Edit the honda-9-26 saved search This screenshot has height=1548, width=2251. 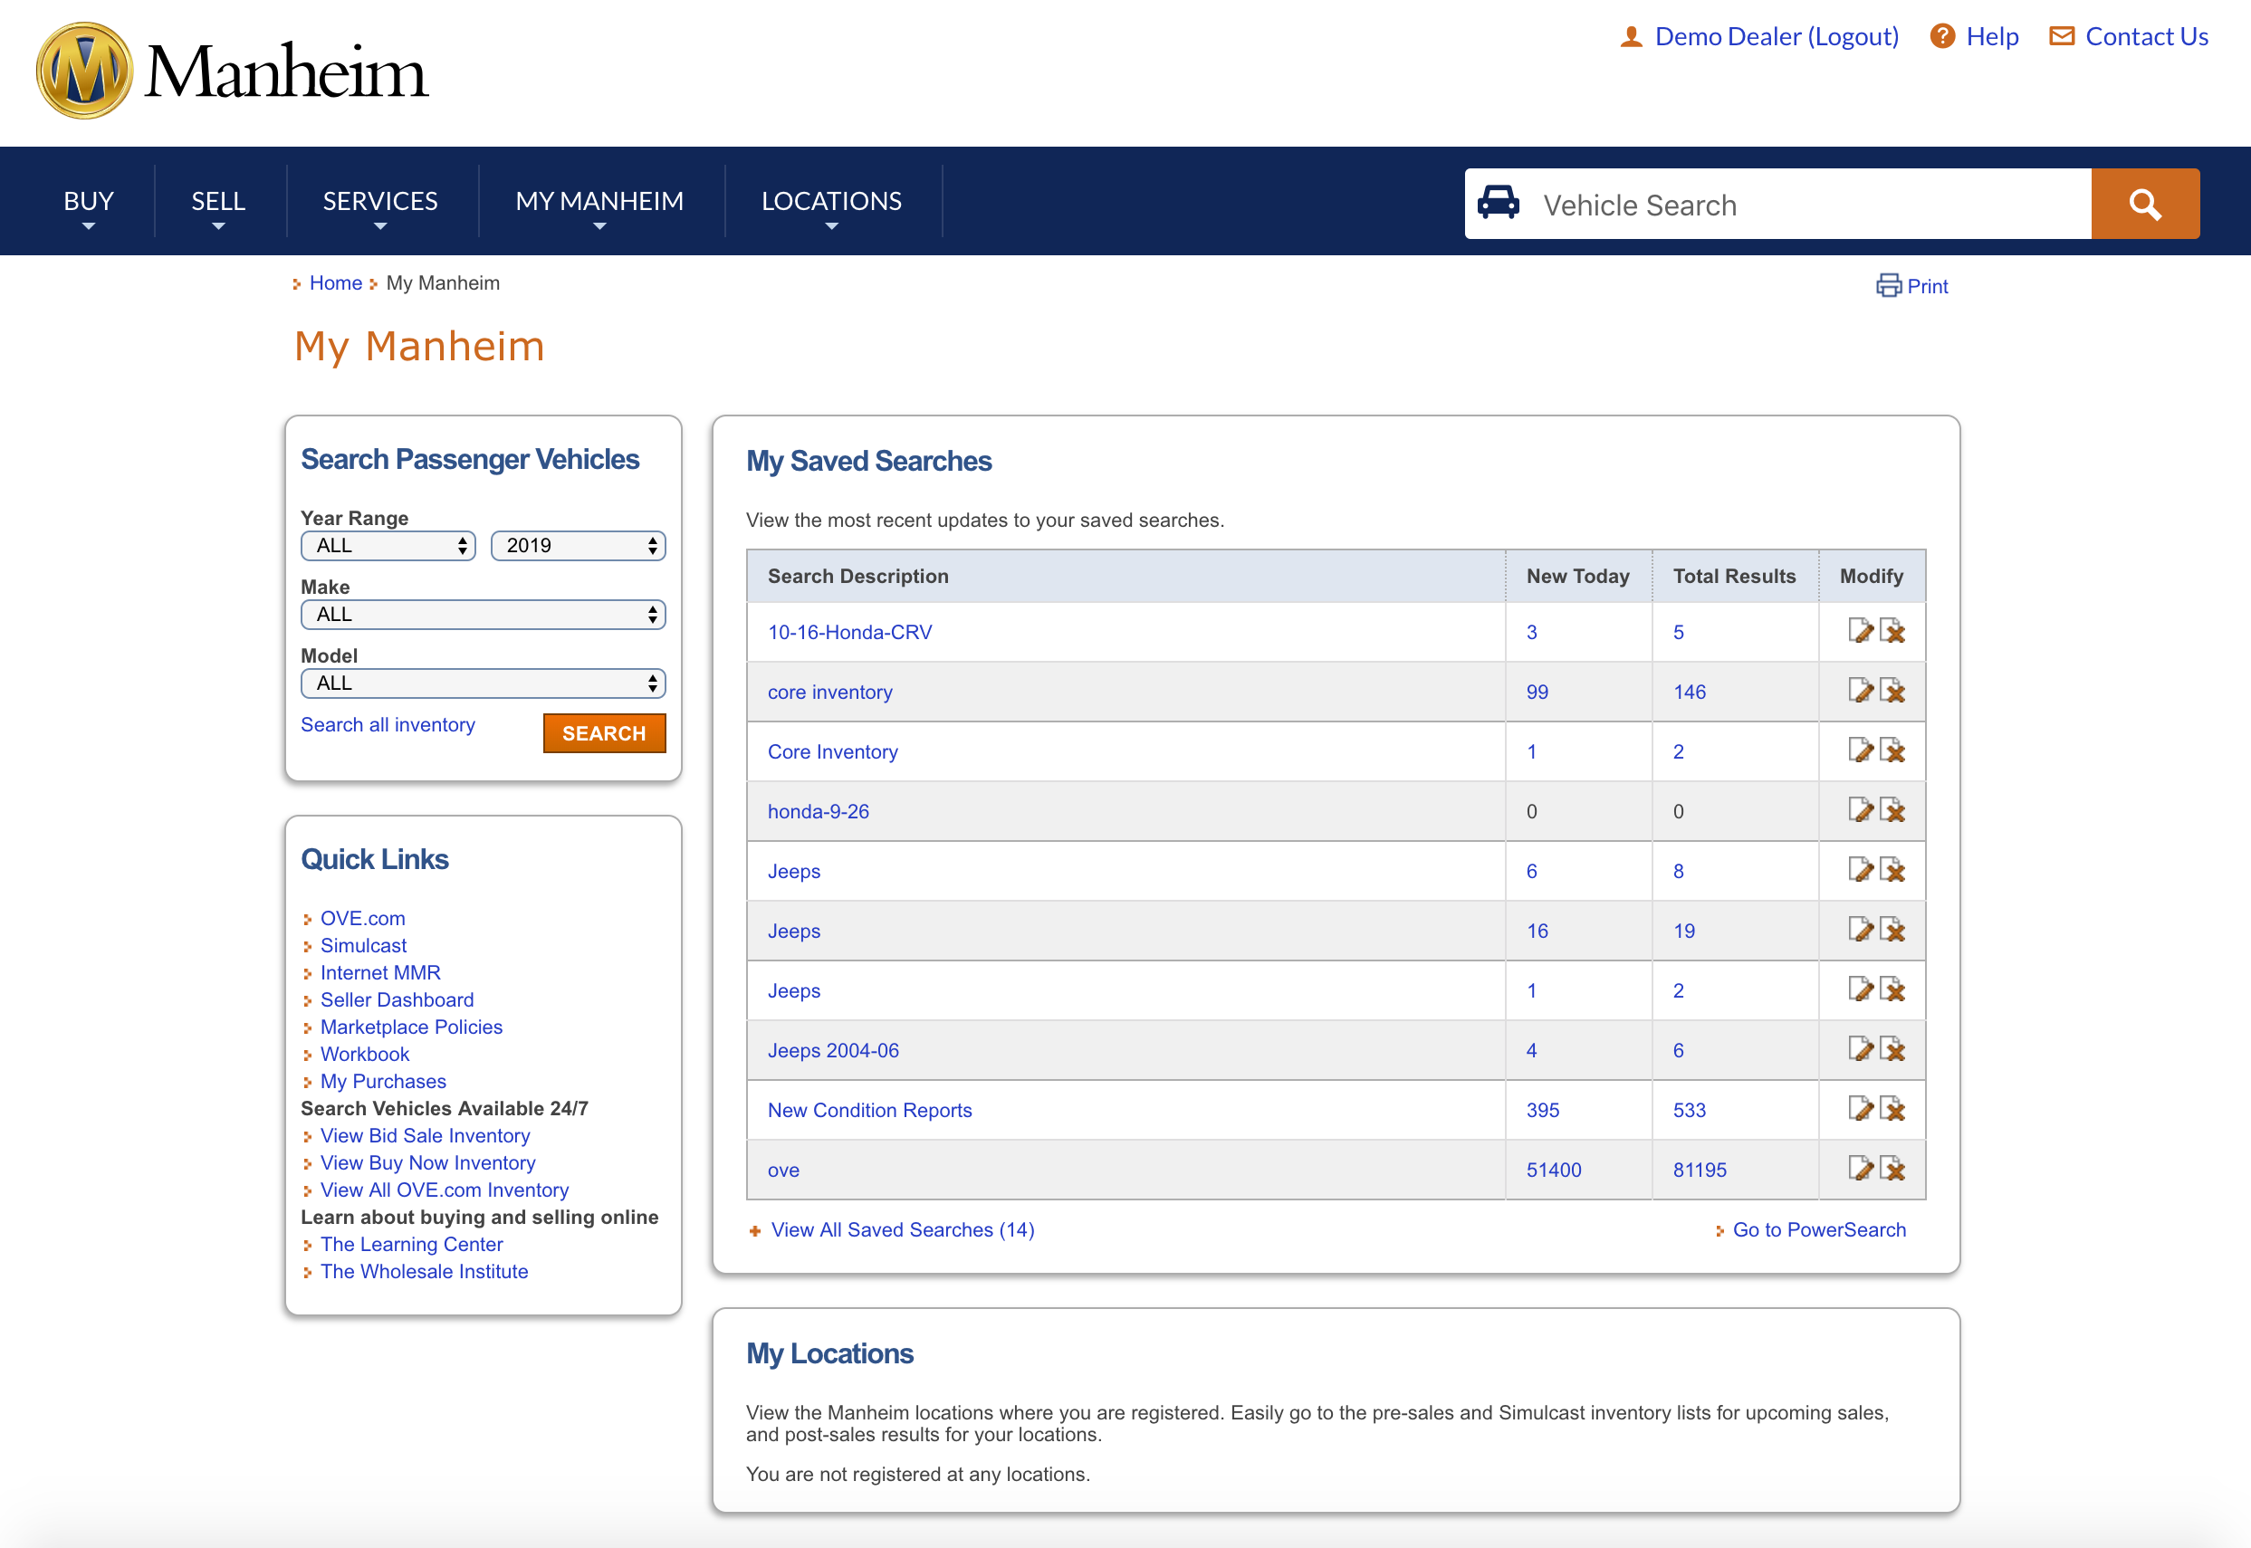(1860, 810)
